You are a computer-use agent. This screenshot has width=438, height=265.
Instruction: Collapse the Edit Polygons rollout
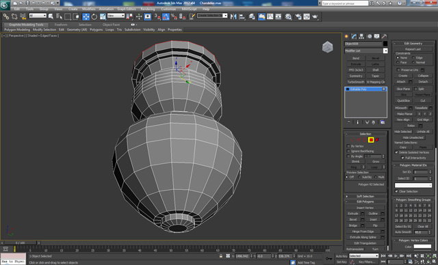(365, 201)
